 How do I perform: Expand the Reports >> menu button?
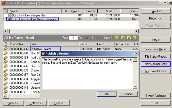tap(155, 18)
